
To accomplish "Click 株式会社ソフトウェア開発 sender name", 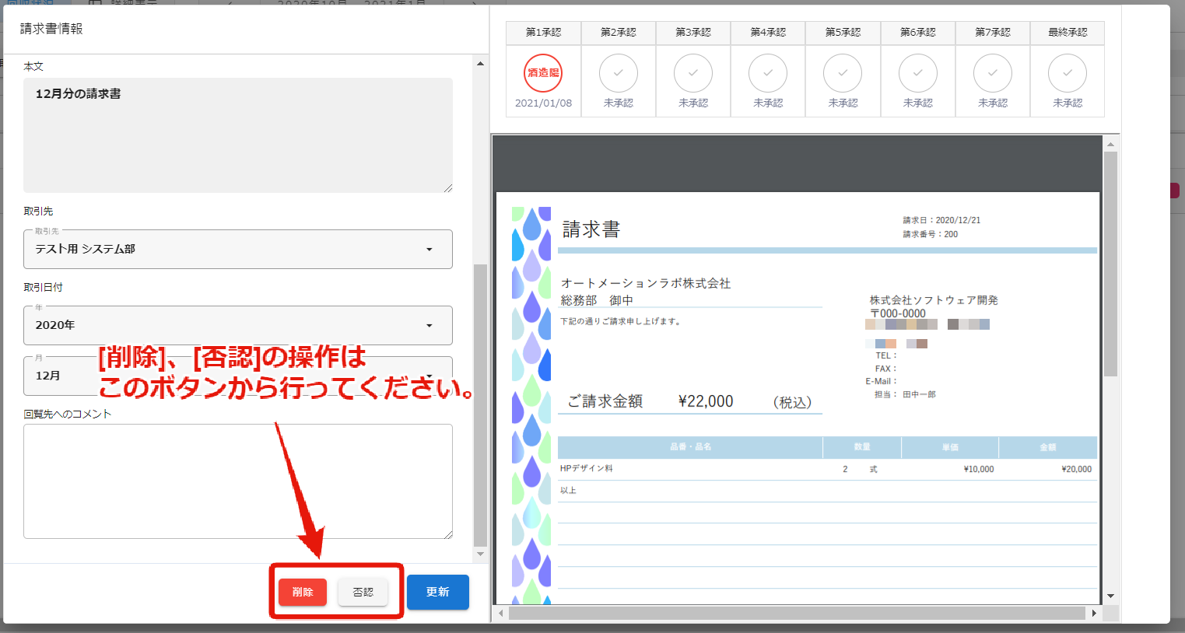I will coord(934,300).
